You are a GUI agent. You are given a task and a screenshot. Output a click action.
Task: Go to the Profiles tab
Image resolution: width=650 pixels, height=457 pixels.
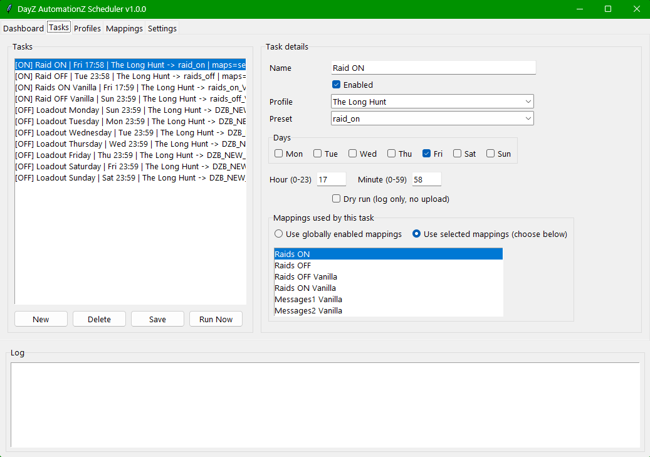[x=87, y=28]
